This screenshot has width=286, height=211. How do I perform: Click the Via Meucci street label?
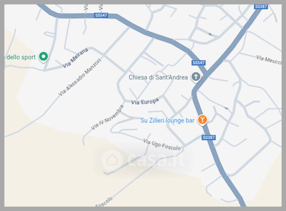click(269, 60)
